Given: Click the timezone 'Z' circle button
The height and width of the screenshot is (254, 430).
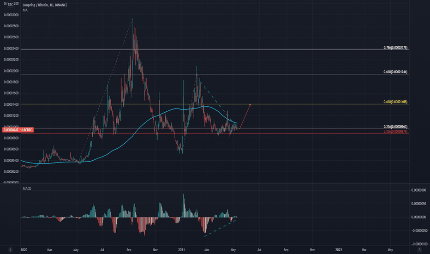Looking at the screenshot, I should click(x=11, y=249).
